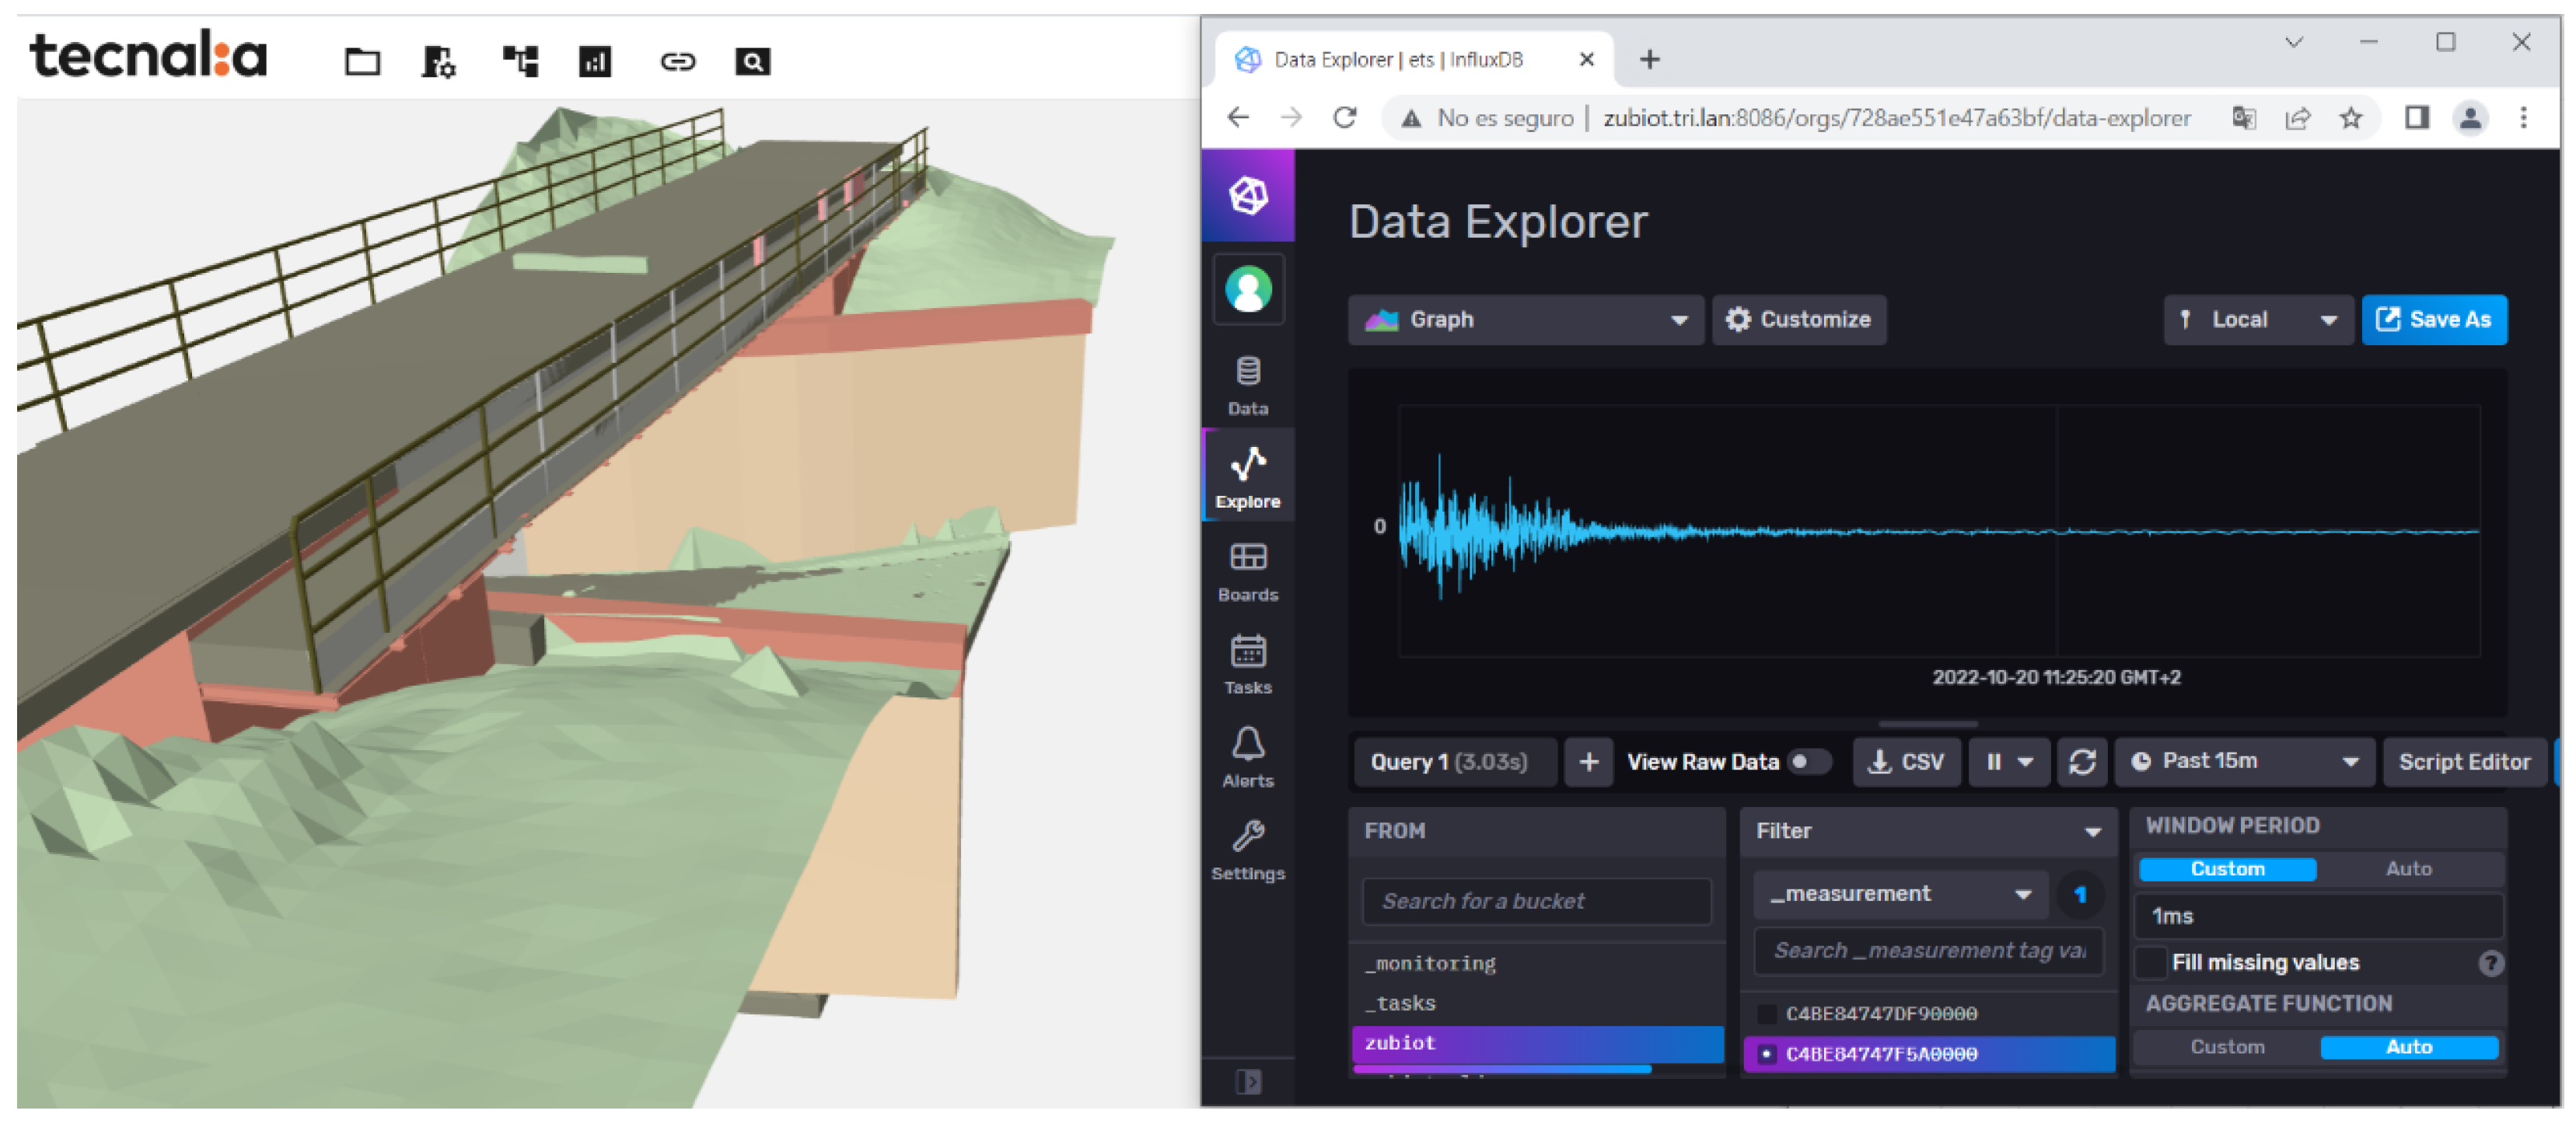Viewport: 2576px width, 1128px height.
Task: Check the C4BE84747DF90000 measurement checkbox
Action: 1767,1014
